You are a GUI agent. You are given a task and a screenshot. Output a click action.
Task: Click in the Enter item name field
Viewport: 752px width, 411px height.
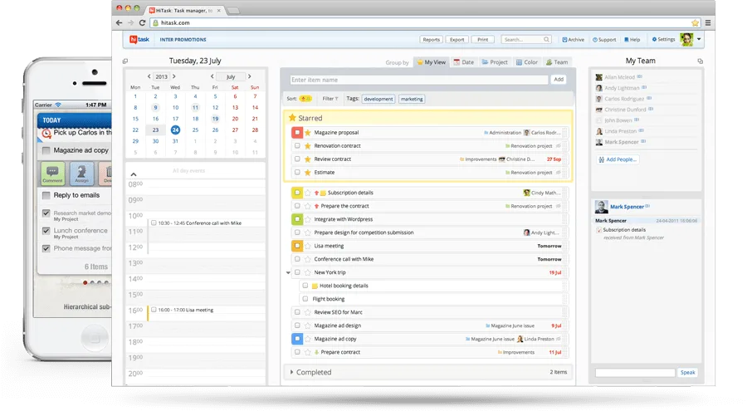(x=418, y=80)
